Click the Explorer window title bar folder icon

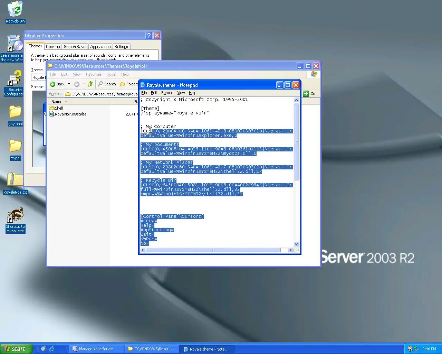(x=50, y=66)
